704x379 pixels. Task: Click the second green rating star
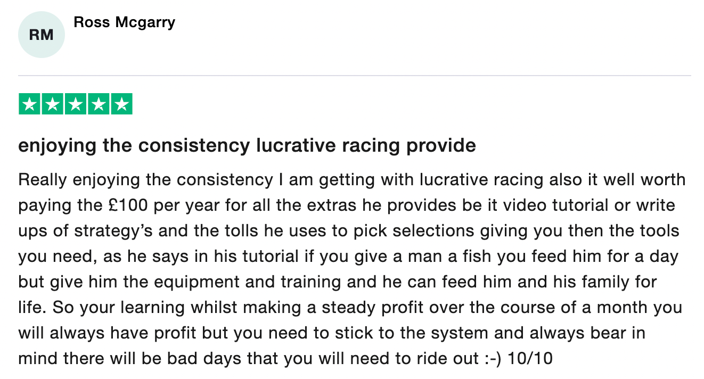click(52, 104)
